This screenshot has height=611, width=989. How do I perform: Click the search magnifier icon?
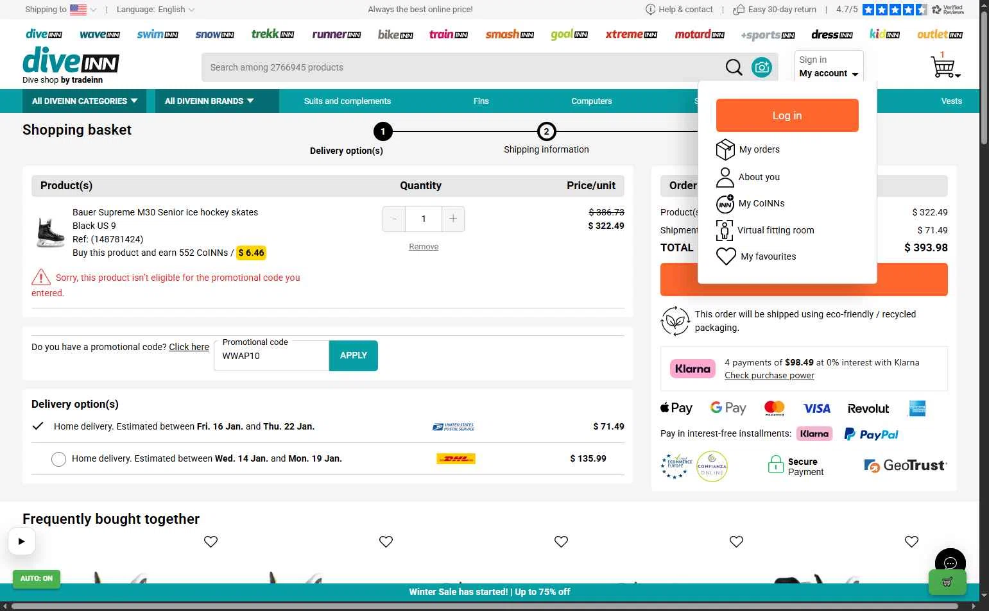pyautogui.click(x=734, y=67)
